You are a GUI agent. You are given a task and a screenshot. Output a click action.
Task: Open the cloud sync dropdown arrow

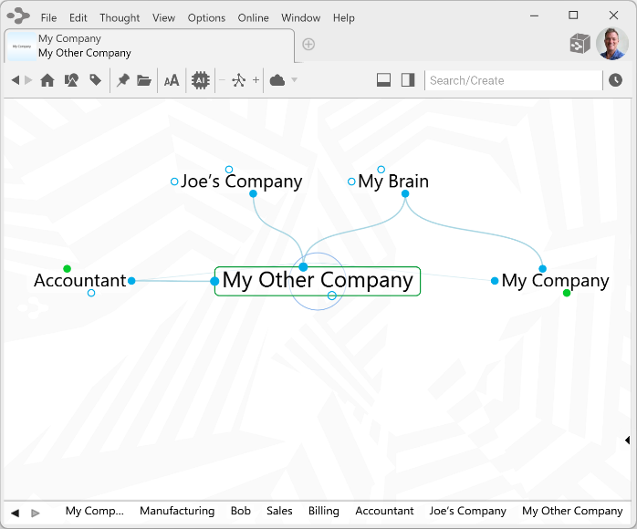tap(295, 80)
